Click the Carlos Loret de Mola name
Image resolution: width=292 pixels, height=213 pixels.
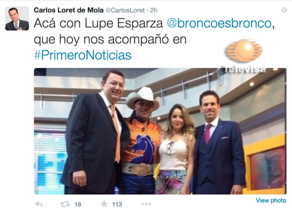point(68,10)
